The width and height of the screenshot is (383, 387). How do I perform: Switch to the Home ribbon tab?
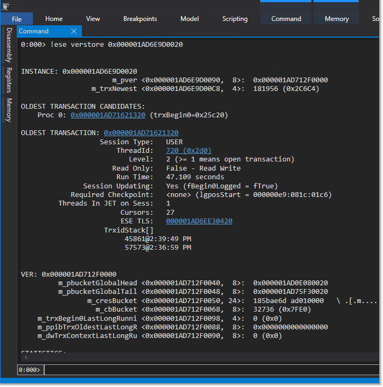click(54, 19)
